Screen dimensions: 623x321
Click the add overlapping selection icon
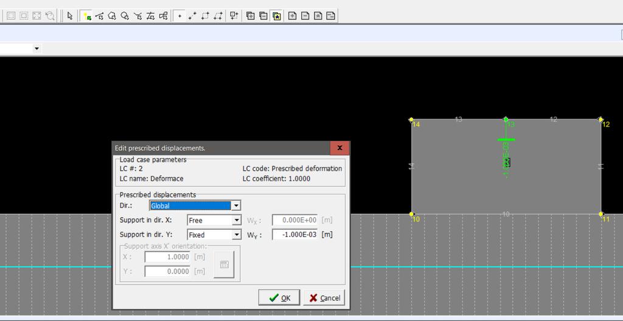pyautogui.click(x=251, y=16)
